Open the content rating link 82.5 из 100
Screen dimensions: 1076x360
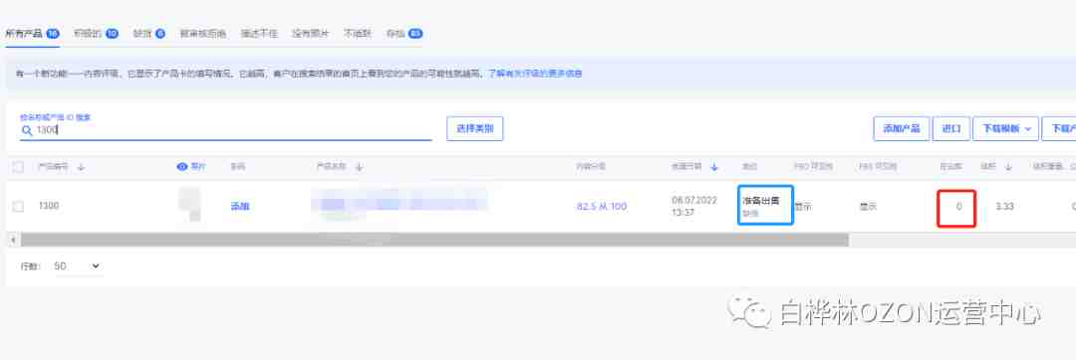[602, 206]
